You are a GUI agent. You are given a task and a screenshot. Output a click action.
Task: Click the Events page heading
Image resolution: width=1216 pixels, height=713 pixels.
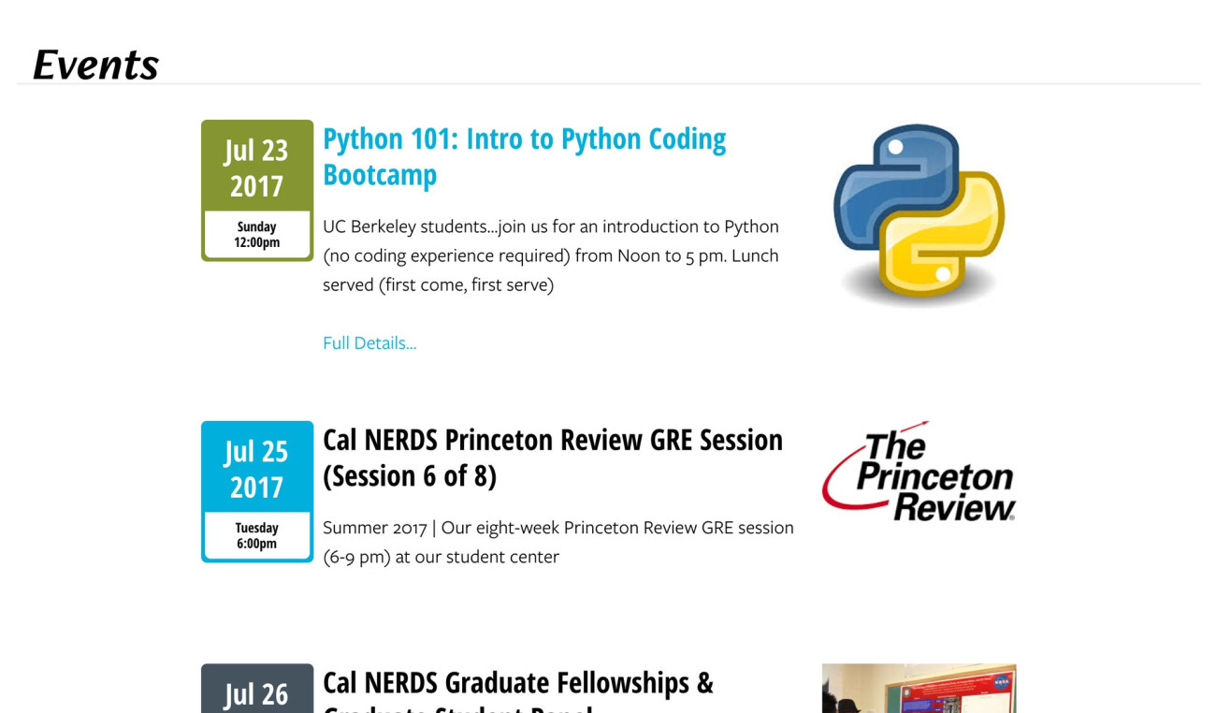(94, 65)
